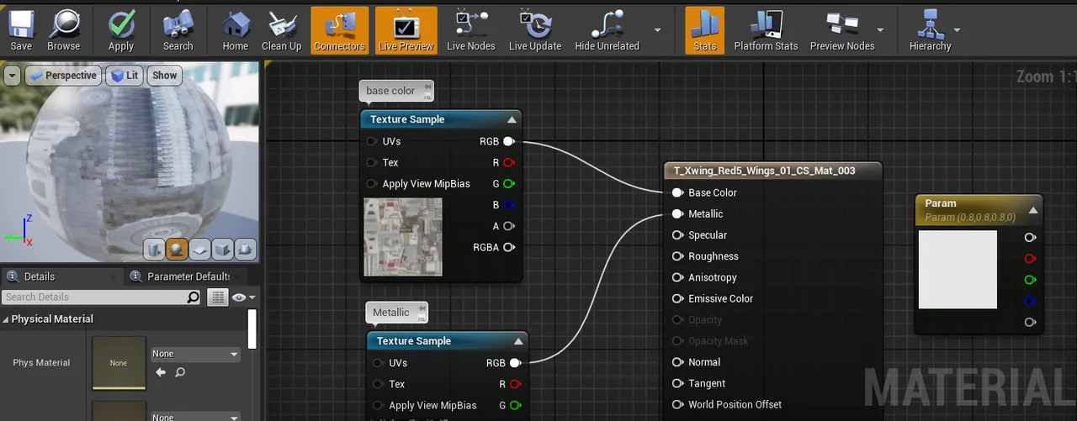Toggle Hide Unrelated nodes
1077x421 pixels.
coord(607,30)
